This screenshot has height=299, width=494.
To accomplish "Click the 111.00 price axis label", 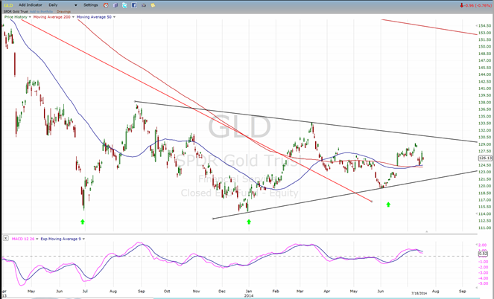I will pos(485,228).
